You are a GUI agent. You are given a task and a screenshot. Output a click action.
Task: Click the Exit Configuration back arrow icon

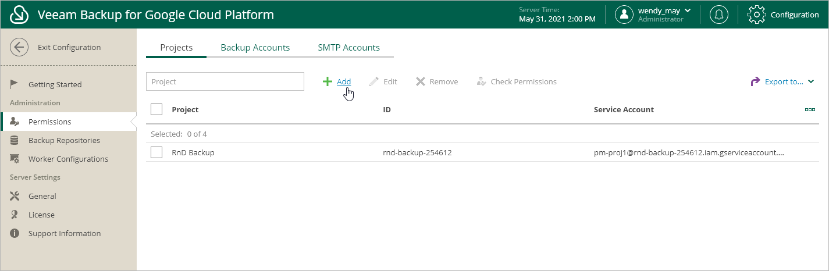tap(19, 48)
